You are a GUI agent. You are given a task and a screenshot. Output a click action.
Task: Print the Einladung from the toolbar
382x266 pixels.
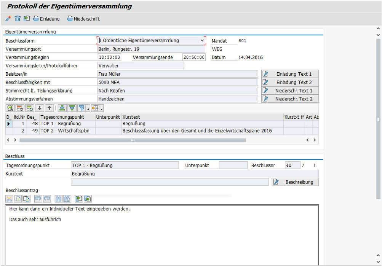pyautogui.click(x=46, y=19)
